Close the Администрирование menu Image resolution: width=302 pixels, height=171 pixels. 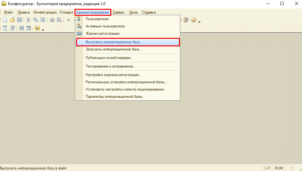(93, 12)
